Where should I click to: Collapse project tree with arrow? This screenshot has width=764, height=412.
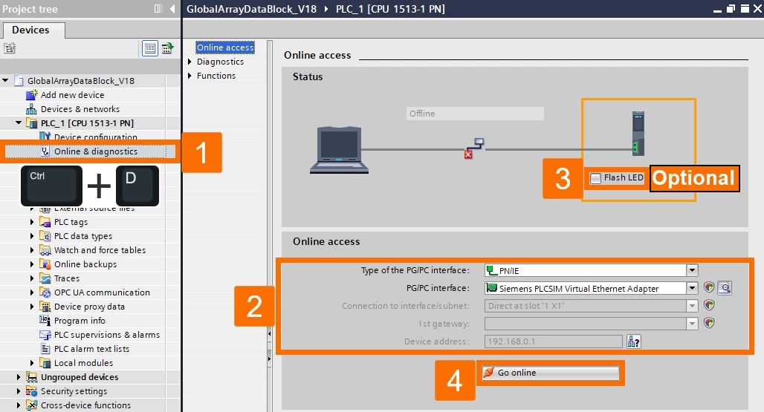click(172, 9)
